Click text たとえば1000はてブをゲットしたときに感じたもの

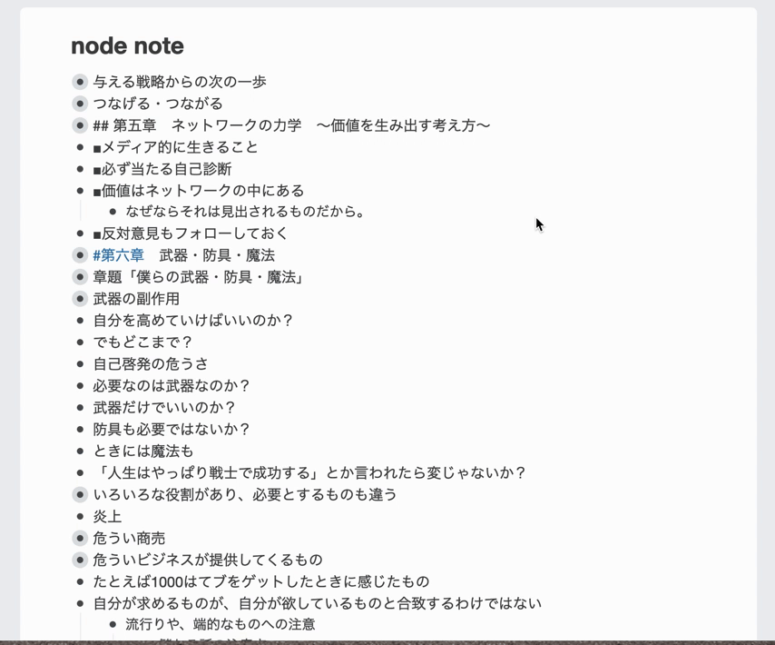click(261, 581)
